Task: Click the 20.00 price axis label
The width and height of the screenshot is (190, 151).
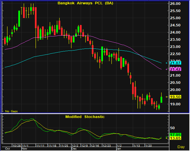Action: click(175, 90)
